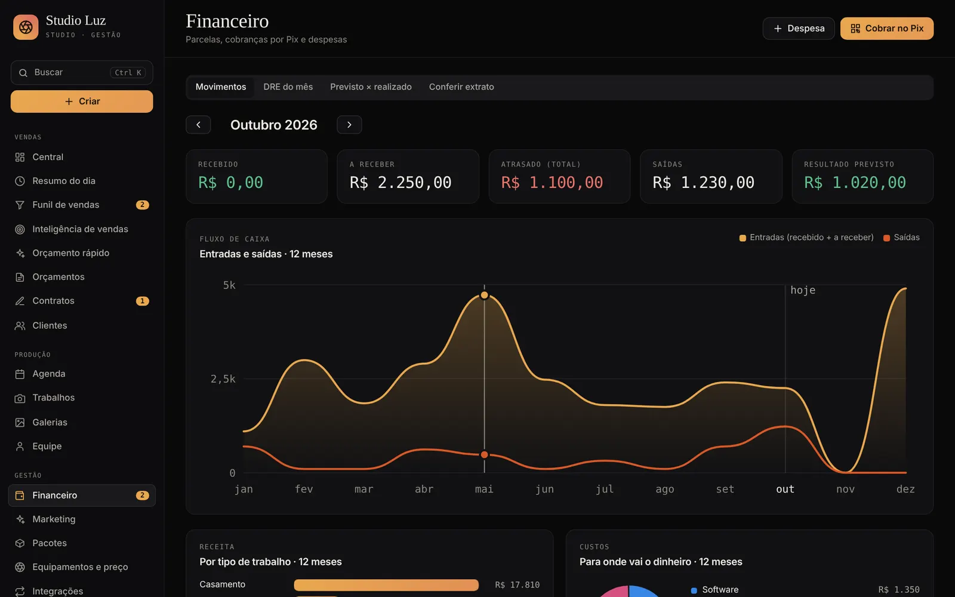Click the cost pie chart
955x597 pixels.
(629, 592)
